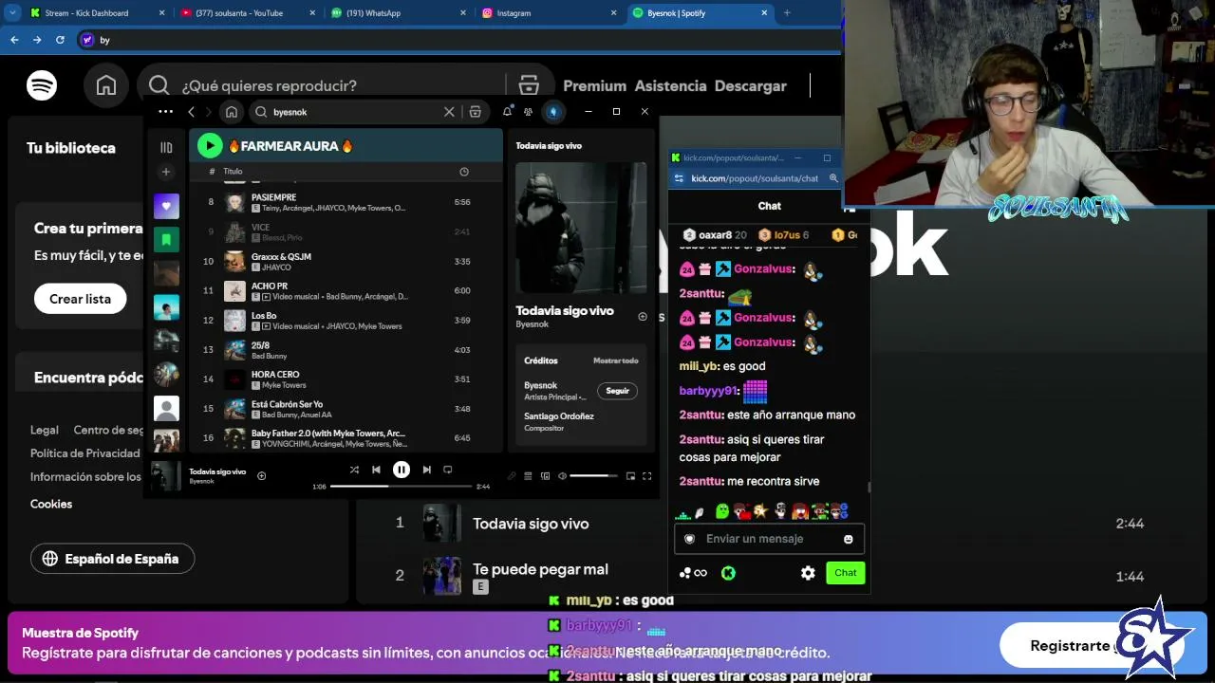1215x683 pixels.
Task: Open the notifications bell in the Spotify app
Action: tap(508, 112)
